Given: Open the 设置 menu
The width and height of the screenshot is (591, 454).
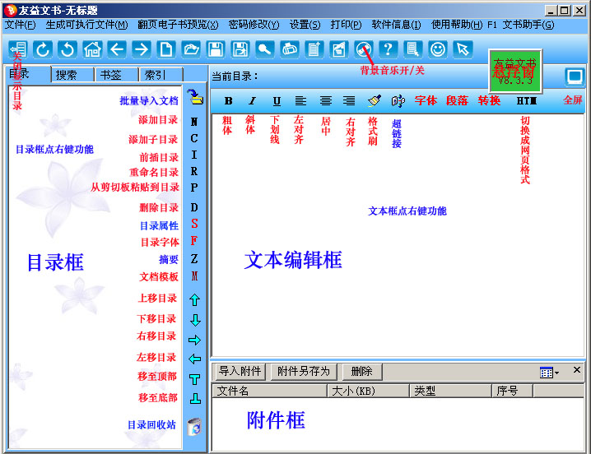Looking at the screenshot, I should tap(305, 25).
